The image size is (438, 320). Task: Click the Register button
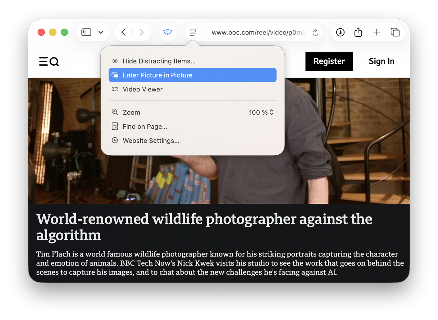click(329, 61)
